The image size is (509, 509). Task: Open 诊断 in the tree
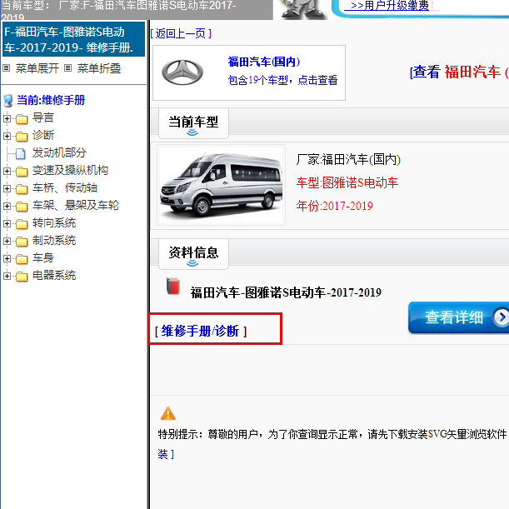pos(42,135)
